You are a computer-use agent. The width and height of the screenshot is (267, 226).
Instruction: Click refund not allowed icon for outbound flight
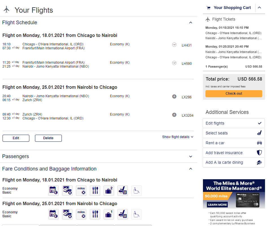tap(67, 190)
